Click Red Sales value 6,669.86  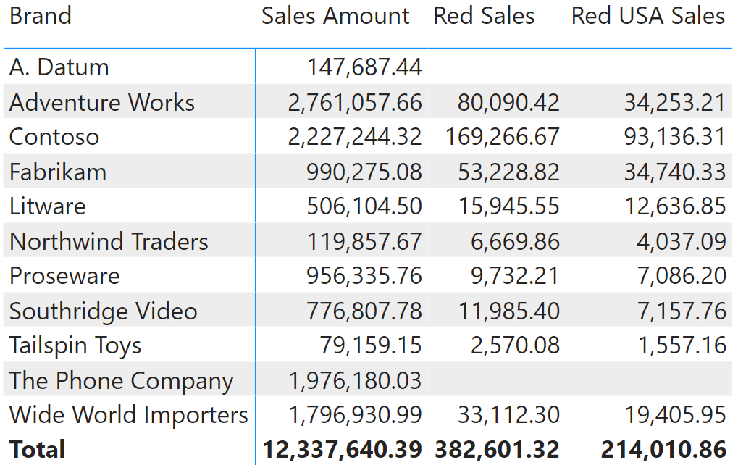pos(516,241)
